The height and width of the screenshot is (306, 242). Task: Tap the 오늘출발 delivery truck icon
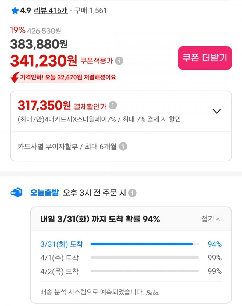pos(16,193)
